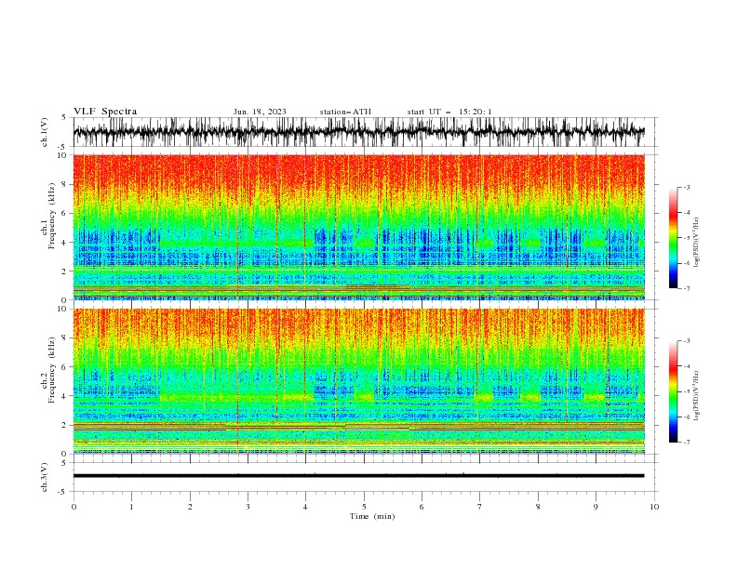The width and height of the screenshot is (737, 569).
Task: Click the "ch.1(V)" waveform axis label
Action: (45, 132)
